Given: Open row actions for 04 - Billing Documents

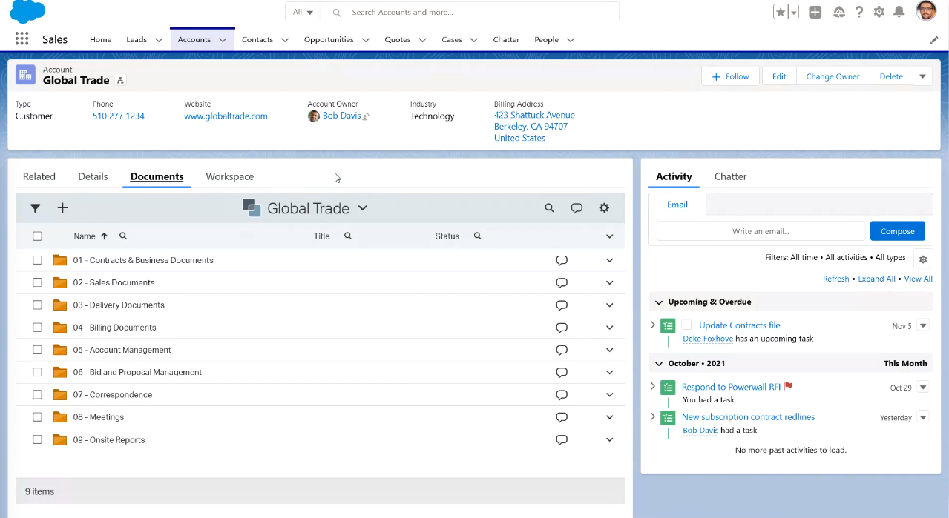Looking at the screenshot, I should 609,328.
